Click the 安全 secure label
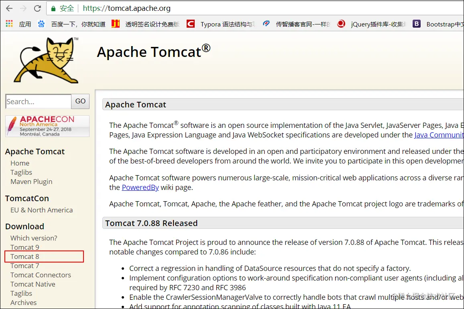Screen dimensions: 464x309 pos(67,8)
